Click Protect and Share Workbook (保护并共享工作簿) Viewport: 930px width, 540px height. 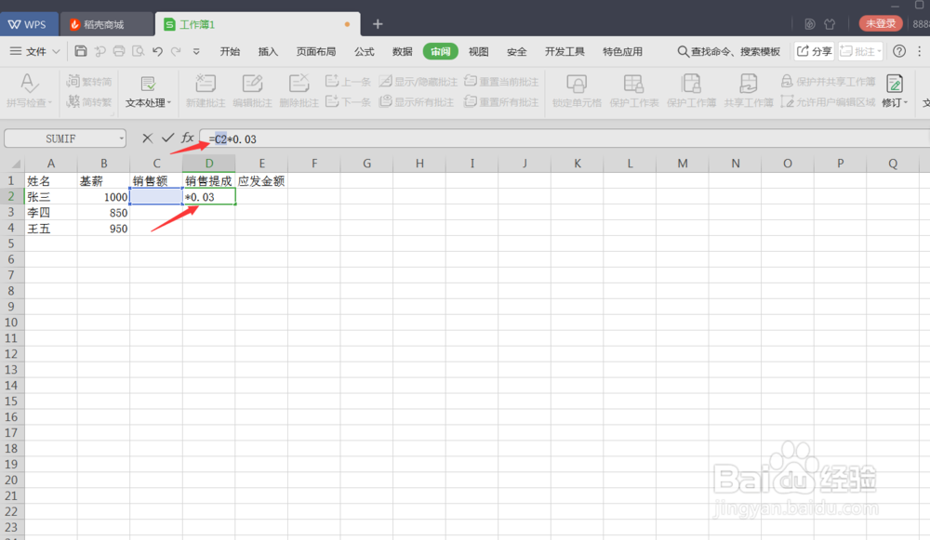pyautogui.click(x=828, y=81)
